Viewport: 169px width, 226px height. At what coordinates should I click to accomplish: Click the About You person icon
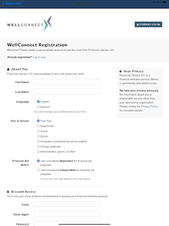[x=8, y=69]
